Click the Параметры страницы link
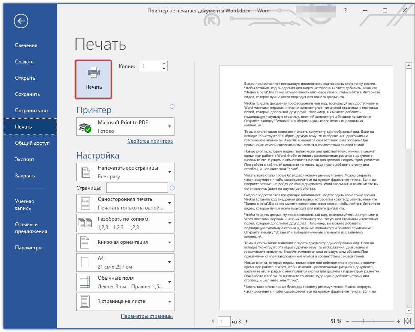This screenshot has height=332, width=415. pyautogui.click(x=147, y=316)
